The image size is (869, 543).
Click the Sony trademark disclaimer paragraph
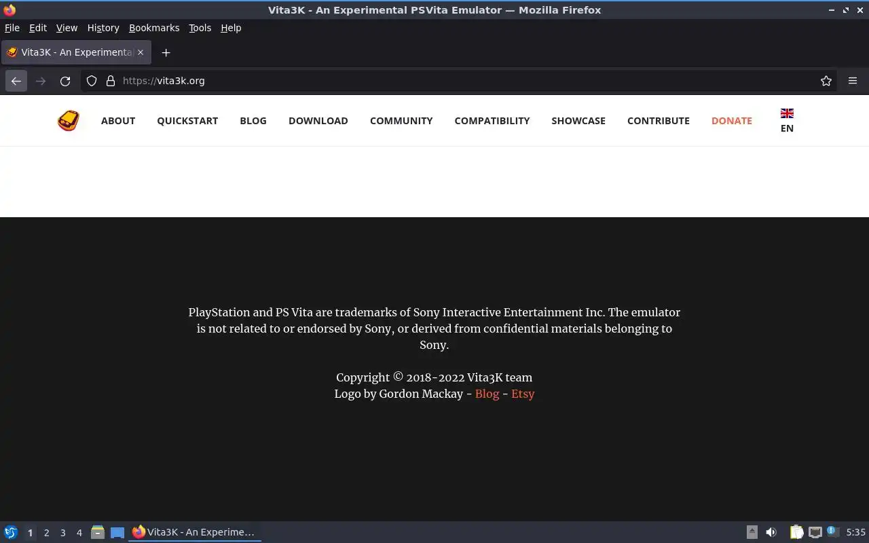tap(434, 329)
